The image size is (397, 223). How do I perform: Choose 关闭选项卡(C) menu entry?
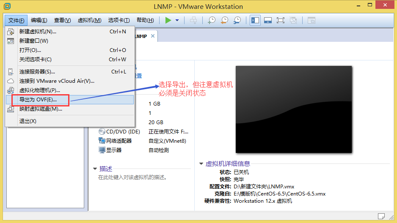tap(70, 60)
